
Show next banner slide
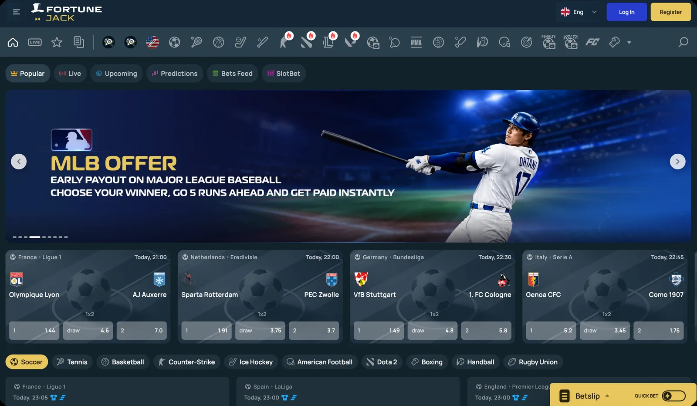click(677, 162)
